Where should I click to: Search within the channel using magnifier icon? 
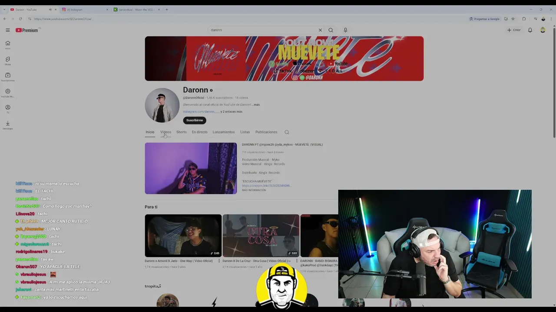287,132
